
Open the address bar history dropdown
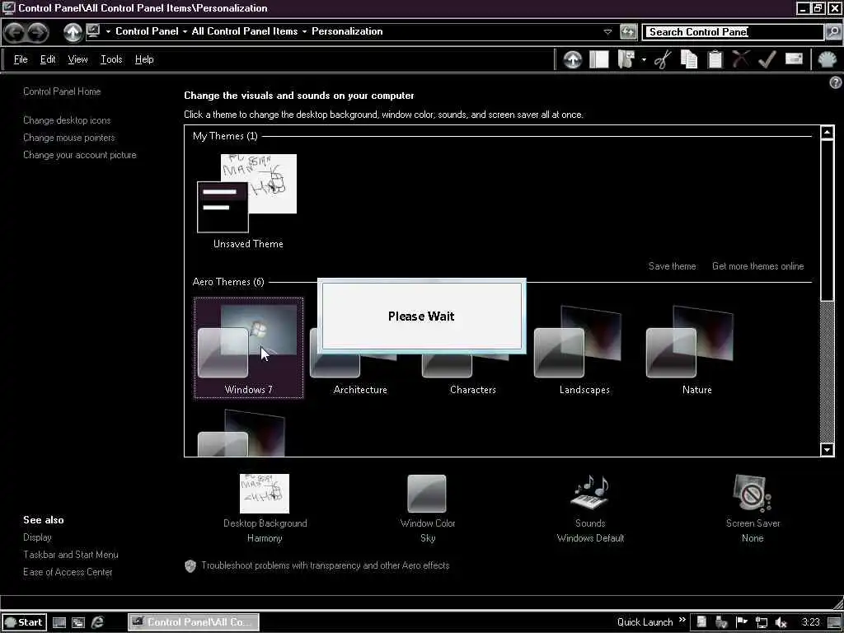(607, 32)
